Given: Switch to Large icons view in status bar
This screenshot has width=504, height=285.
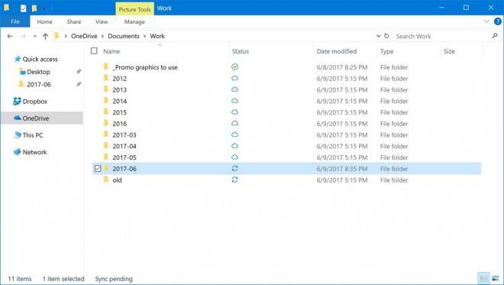Looking at the screenshot, I should pos(496,278).
